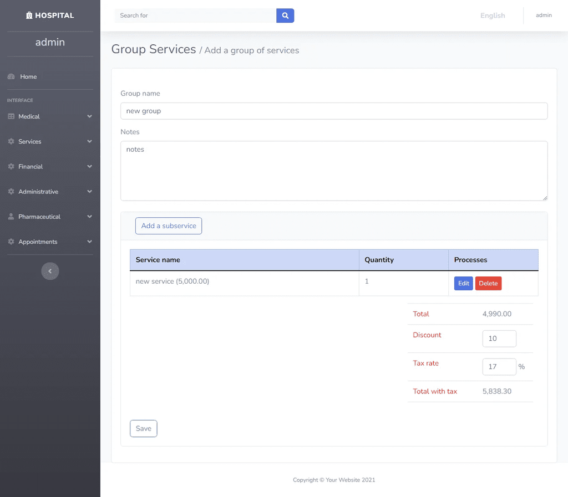Click the Notes text area

point(334,171)
